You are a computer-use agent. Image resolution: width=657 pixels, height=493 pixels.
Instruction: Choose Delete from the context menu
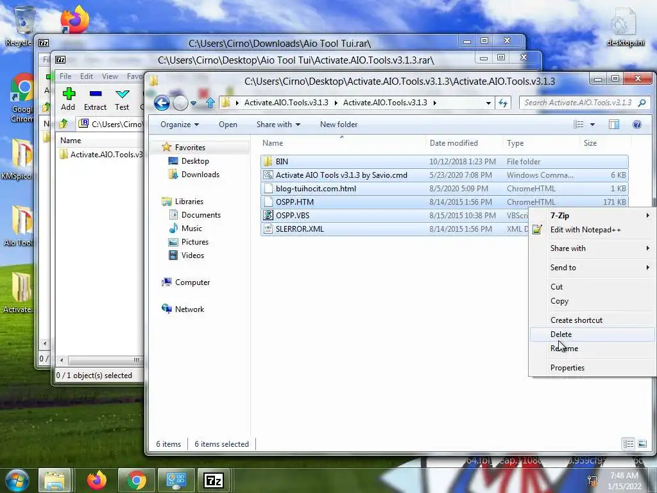coord(592,334)
